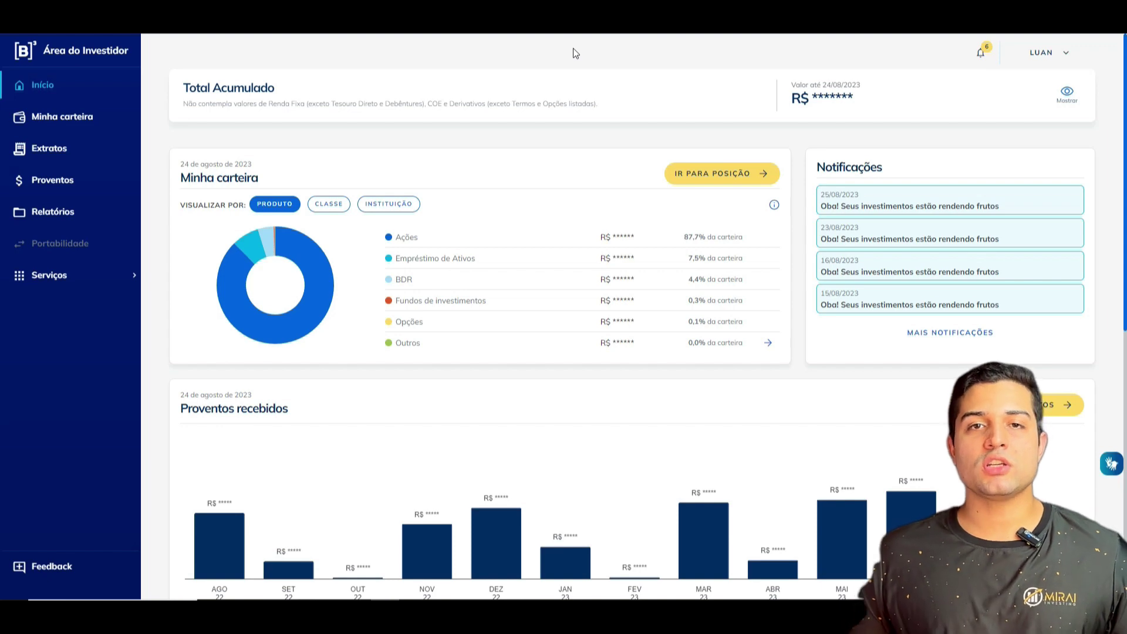Viewport: 1127px width, 634px height.
Task: Click the March 2023 proventos bar
Action: 703,540
